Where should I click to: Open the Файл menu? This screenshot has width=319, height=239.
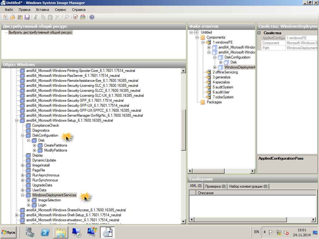(x=9, y=10)
